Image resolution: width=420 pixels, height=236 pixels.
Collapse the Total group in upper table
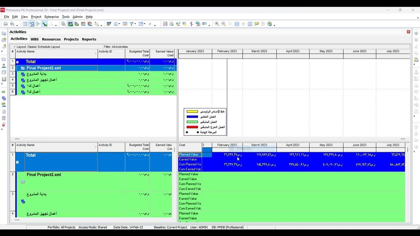click(x=17, y=62)
